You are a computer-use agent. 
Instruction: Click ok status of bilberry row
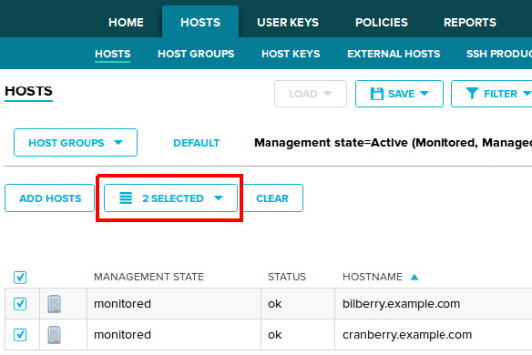tap(274, 304)
